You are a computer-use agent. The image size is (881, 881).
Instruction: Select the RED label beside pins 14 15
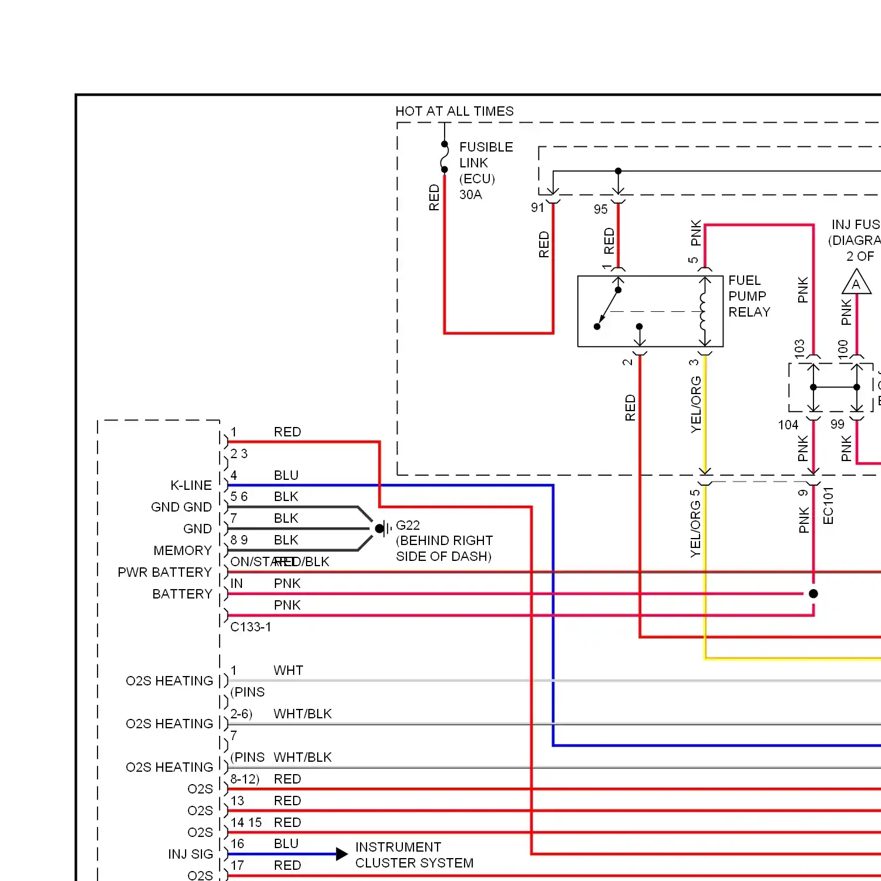[287, 822]
